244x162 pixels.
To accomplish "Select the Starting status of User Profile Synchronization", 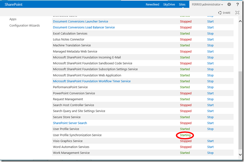I will (185, 135).
